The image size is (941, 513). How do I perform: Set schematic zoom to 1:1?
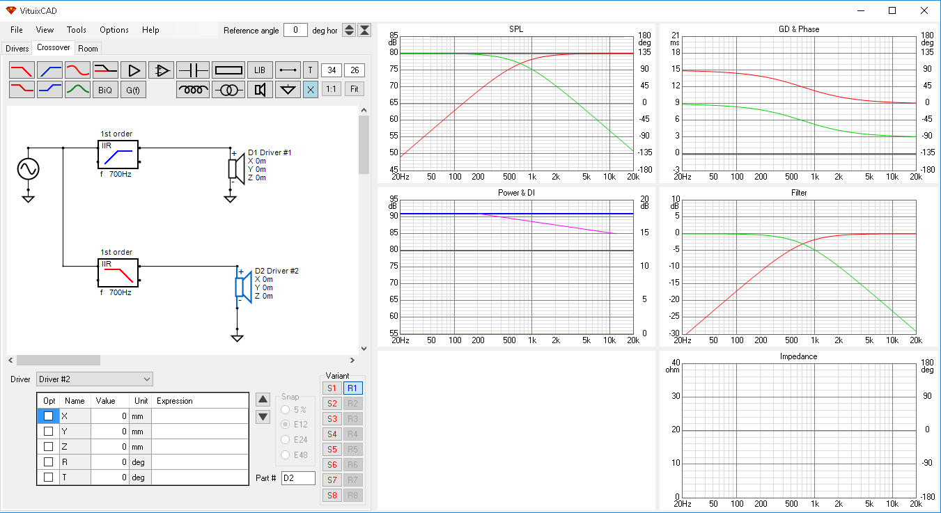pos(332,90)
